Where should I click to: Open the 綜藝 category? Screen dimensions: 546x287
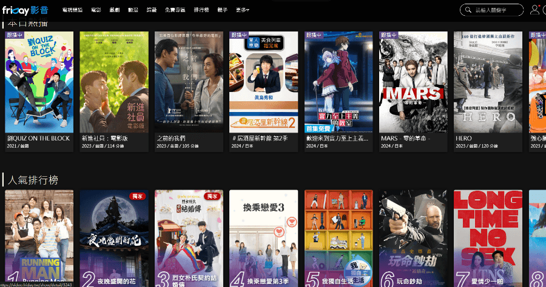pyautogui.click(x=152, y=10)
